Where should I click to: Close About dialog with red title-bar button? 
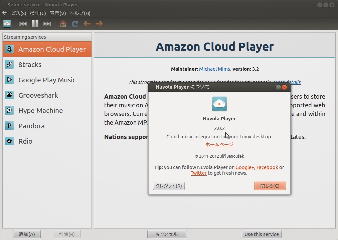coord(284,87)
